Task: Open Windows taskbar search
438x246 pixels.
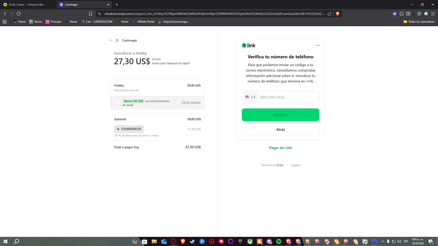Action: tap(17, 241)
